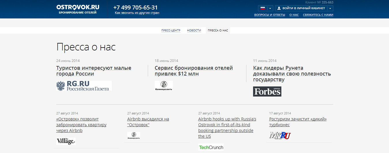Open «Airbnb hooks up with Russia's Ostrovok» link

click(x=227, y=128)
